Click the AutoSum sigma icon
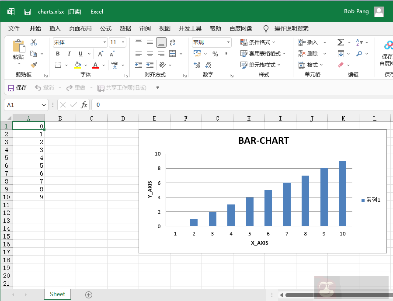The height and width of the screenshot is (301, 393). [341, 42]
